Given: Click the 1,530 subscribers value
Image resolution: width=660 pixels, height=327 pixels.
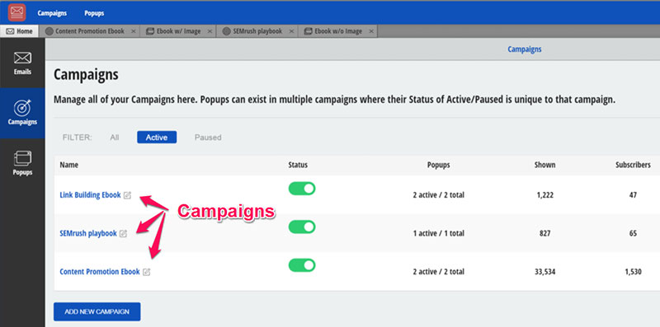Looking at the screenshot, I should (633, 272).
